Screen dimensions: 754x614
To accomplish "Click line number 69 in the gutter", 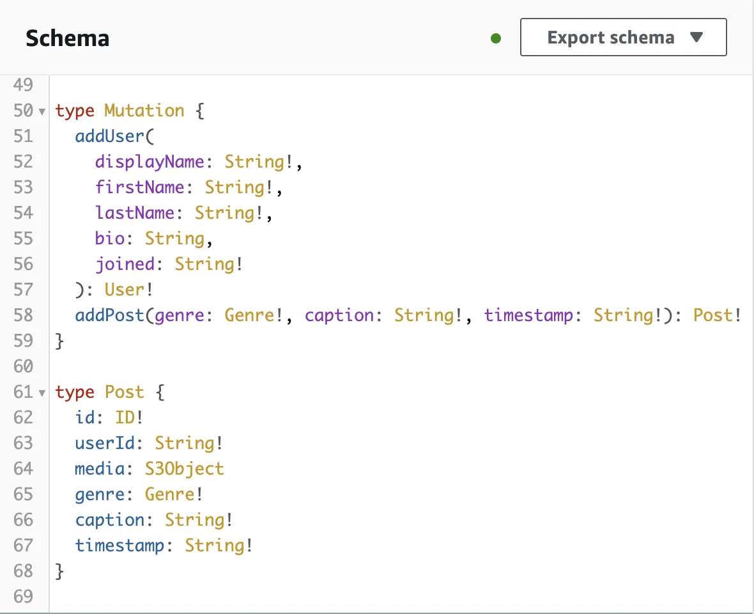I will point(23,597).
